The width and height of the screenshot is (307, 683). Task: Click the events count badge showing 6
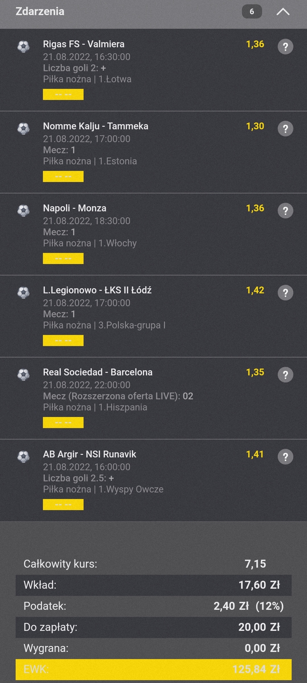pyautogui.click(x=252, y=12)
